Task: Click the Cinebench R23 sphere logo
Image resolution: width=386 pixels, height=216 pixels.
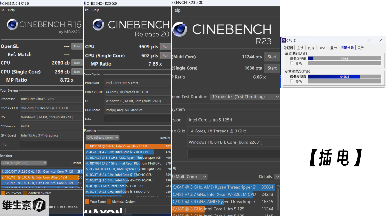Action: coord(179,29)
